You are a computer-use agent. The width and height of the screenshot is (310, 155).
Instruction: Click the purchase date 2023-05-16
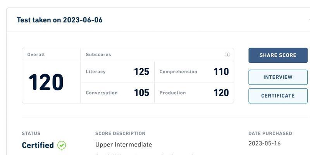click(265, 143)
